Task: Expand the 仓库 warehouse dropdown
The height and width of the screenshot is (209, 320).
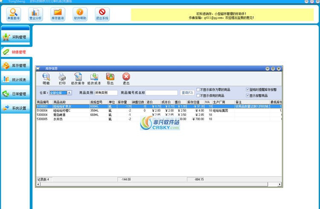Action: [70, 92]
